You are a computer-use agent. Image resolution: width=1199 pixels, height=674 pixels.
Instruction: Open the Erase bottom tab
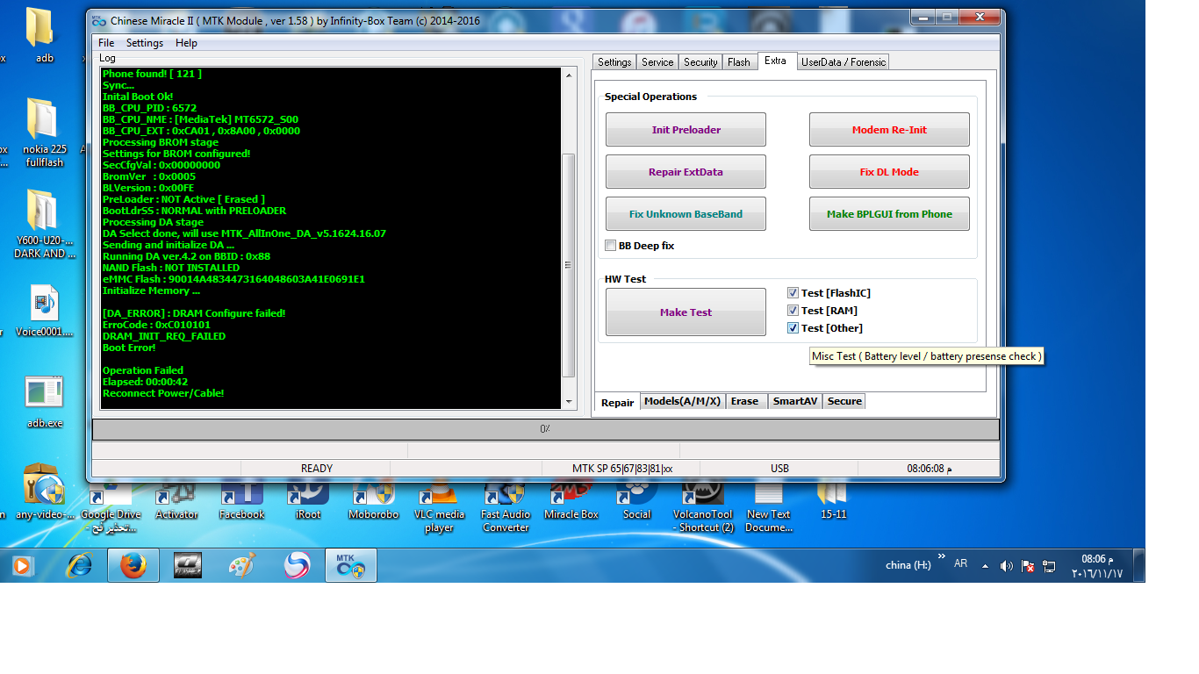pos(744,401)
